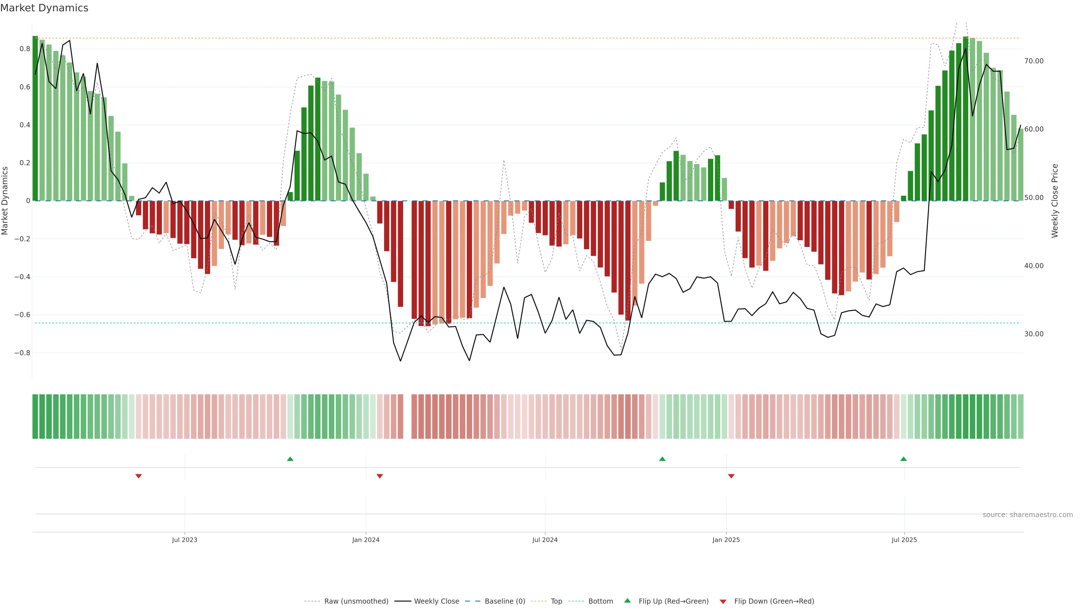This screenshot has width=1087, height=611.
Task: Click the white gap in the heatmap strip
Action: (x=407, y=417)
